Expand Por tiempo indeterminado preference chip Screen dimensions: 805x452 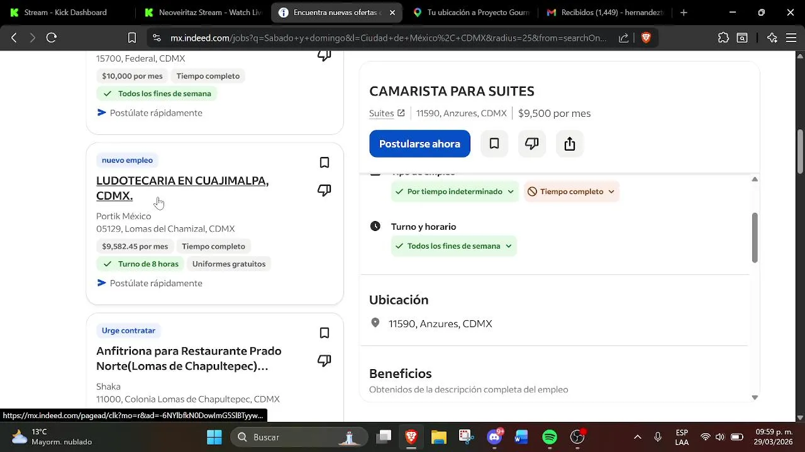pos(454,191)
